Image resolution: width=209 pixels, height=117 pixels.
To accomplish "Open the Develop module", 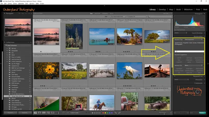I will point(162,9).
